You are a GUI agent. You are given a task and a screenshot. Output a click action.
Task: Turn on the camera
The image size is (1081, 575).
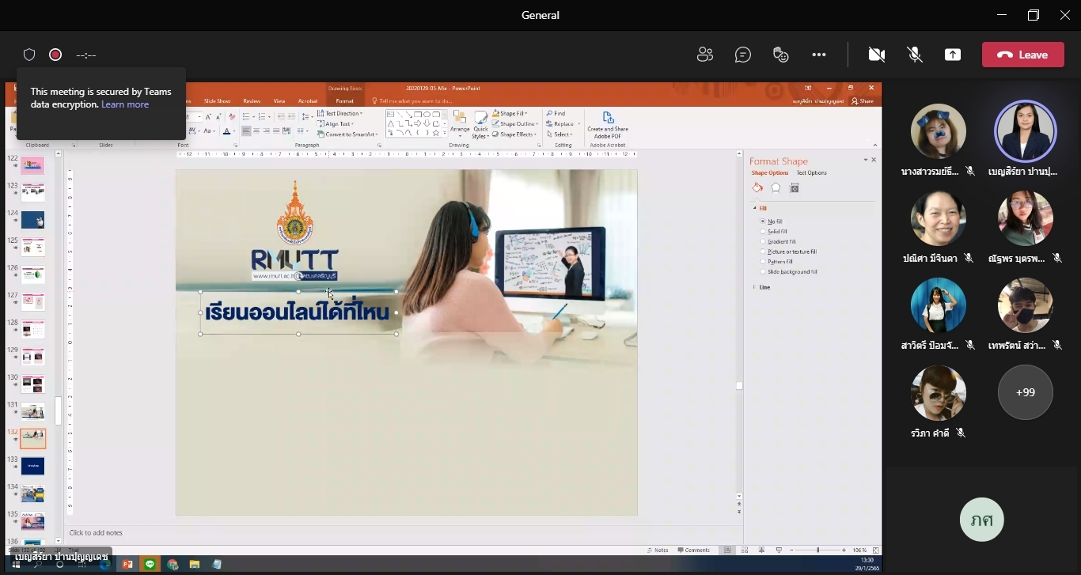coord(876,55)
